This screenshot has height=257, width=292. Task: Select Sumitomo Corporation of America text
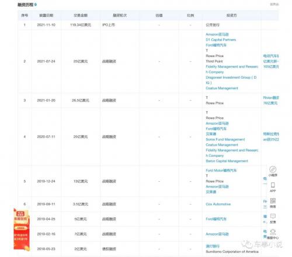point(232,252)
